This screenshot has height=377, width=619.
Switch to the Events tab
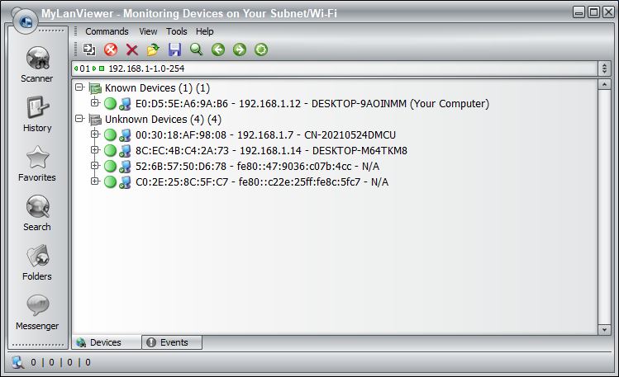(172, 342)
